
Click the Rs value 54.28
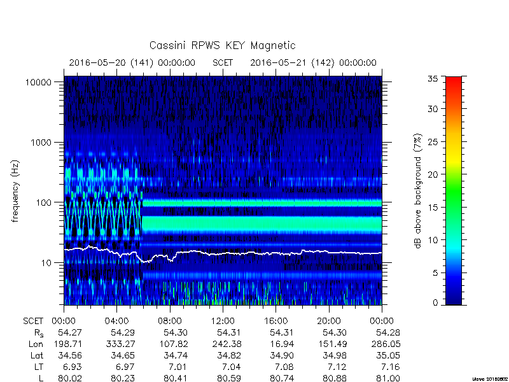tap(388, 332)
